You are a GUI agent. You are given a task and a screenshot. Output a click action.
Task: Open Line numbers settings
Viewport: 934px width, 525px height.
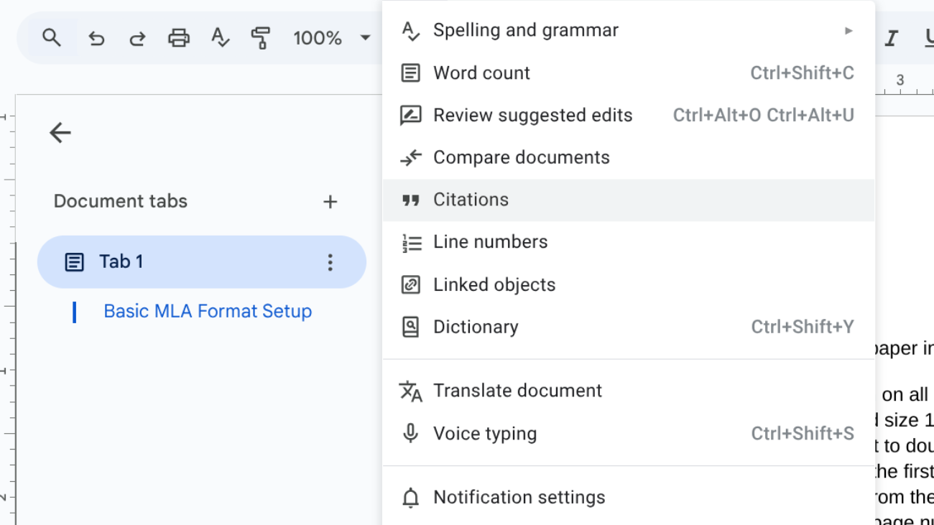[491, 241]
